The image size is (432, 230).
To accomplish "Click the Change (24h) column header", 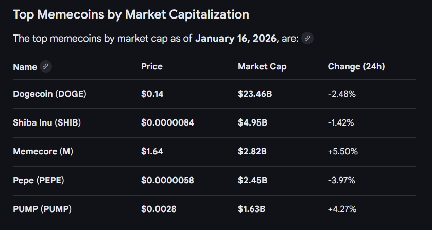I will 356,67.
